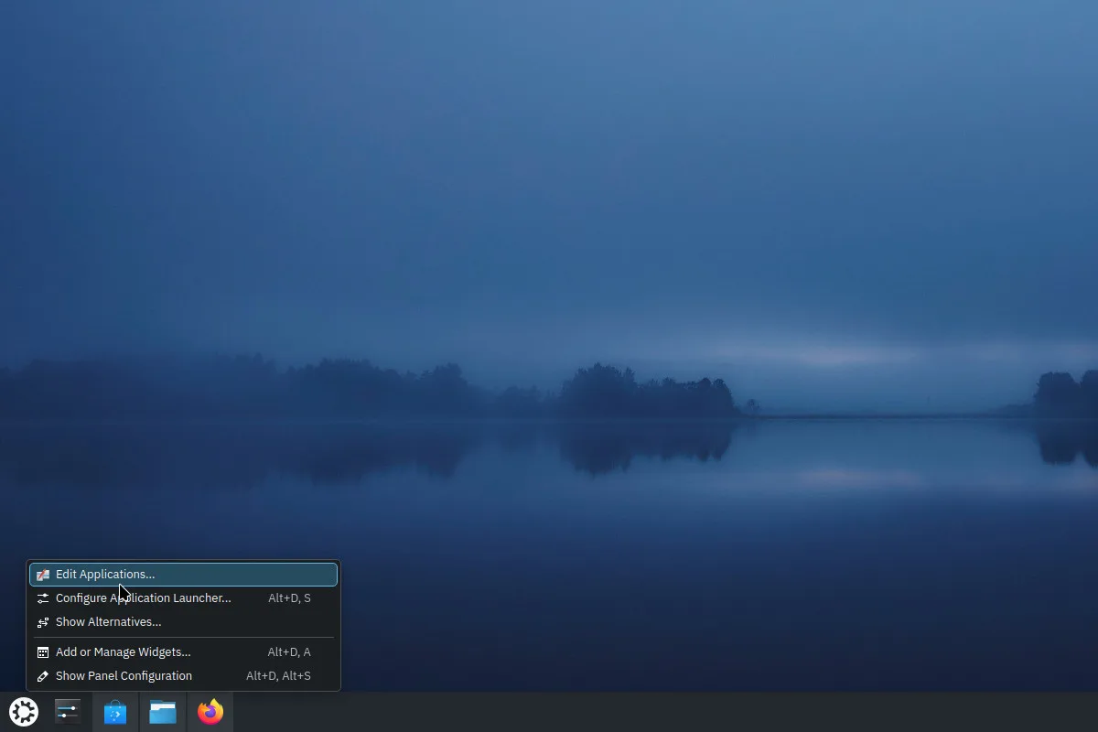
Task: Open Discover software center icon
Action: [x=115, y=712]
